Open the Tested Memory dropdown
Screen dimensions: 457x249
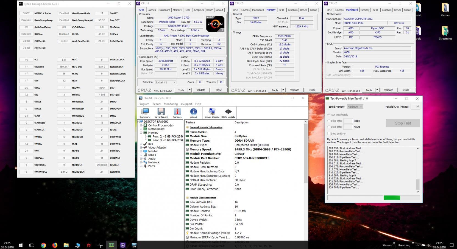click(x=355, y=107)
